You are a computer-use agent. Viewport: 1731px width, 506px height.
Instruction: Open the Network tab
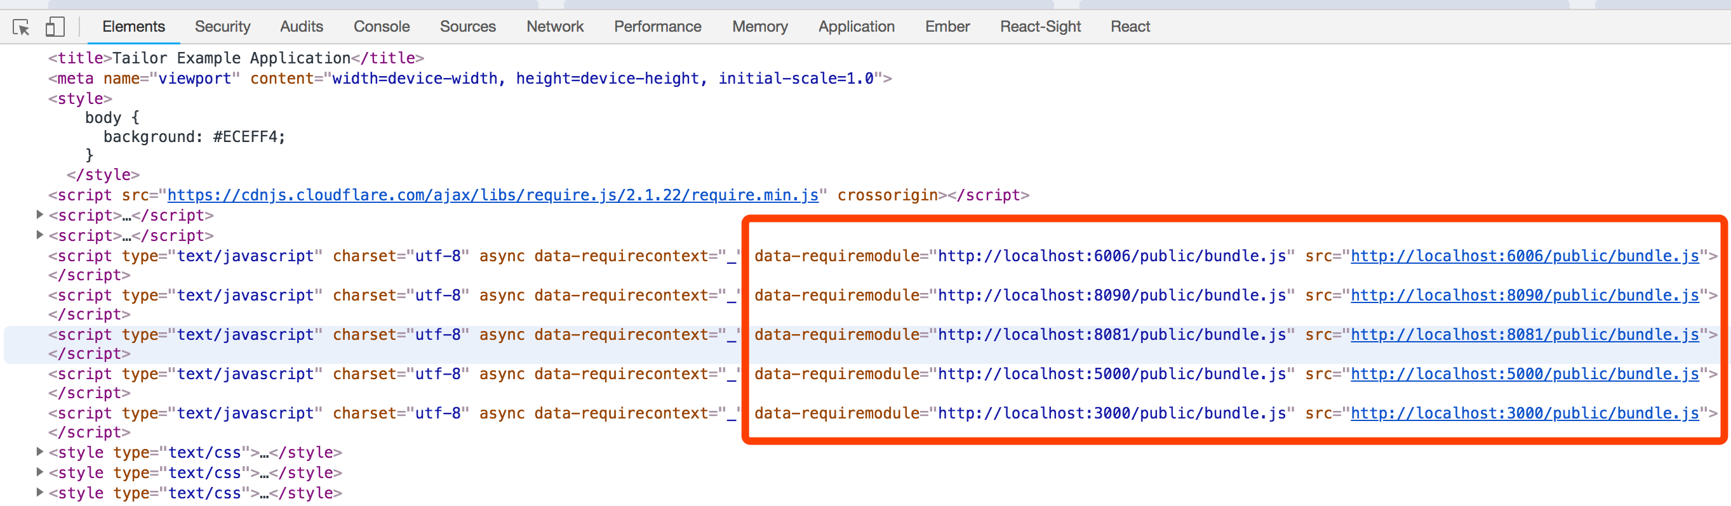coord(555,27)
